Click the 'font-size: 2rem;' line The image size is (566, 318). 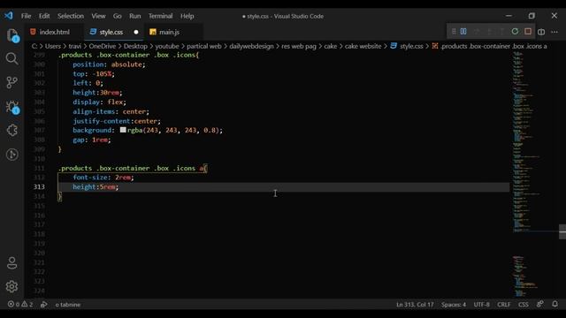(x=103, y=178)
